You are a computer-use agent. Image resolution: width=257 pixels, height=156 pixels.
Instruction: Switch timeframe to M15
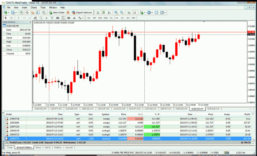pos(100,18)
